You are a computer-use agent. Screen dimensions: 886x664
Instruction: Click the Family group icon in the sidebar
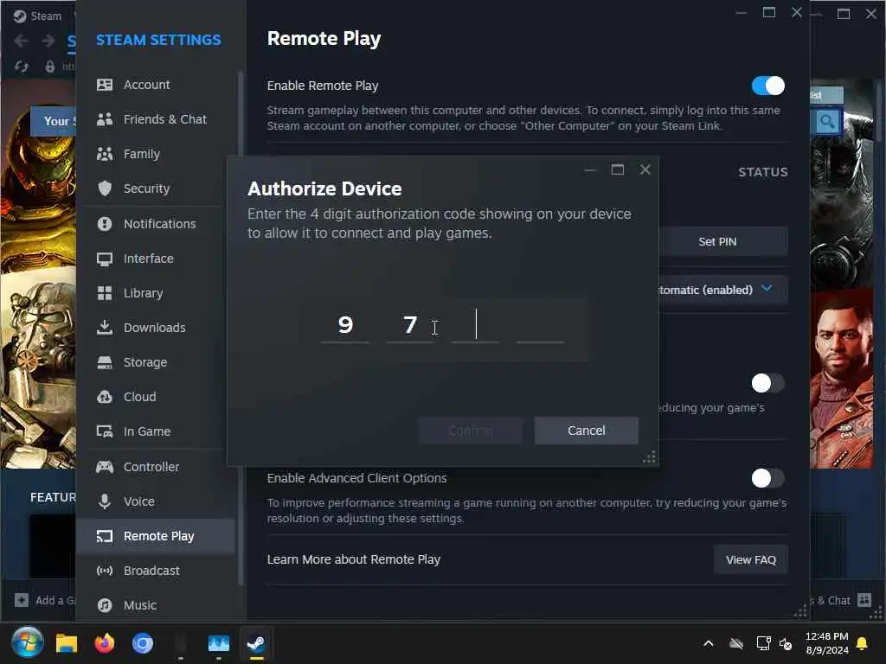point(105,154)
